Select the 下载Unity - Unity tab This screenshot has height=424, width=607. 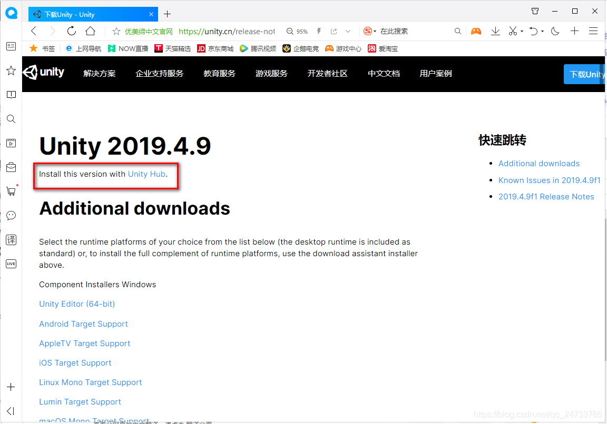tap(93, 14)
